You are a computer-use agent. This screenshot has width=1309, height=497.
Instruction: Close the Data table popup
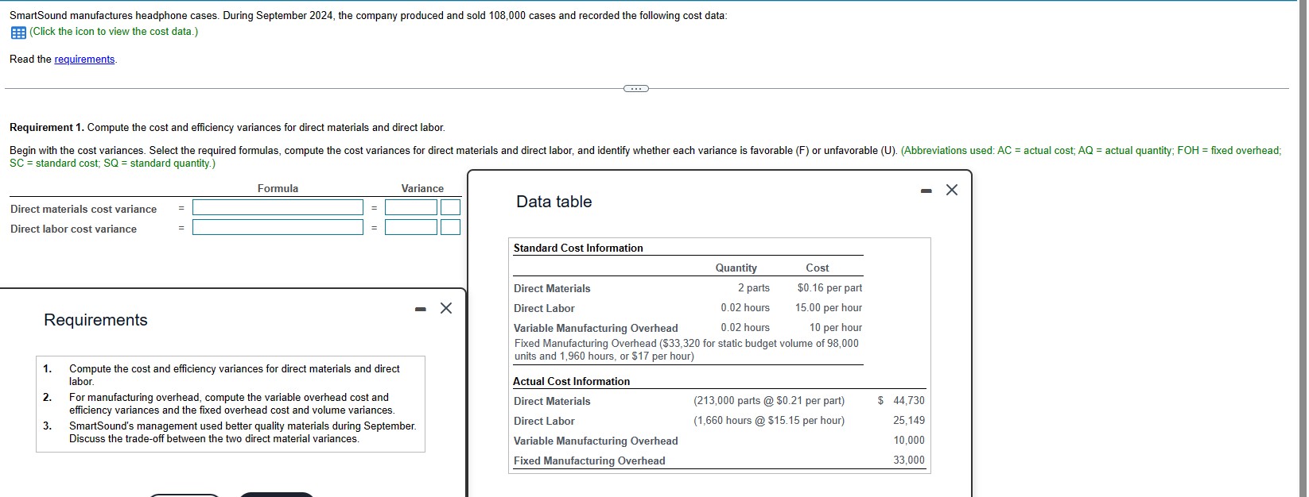952,190
